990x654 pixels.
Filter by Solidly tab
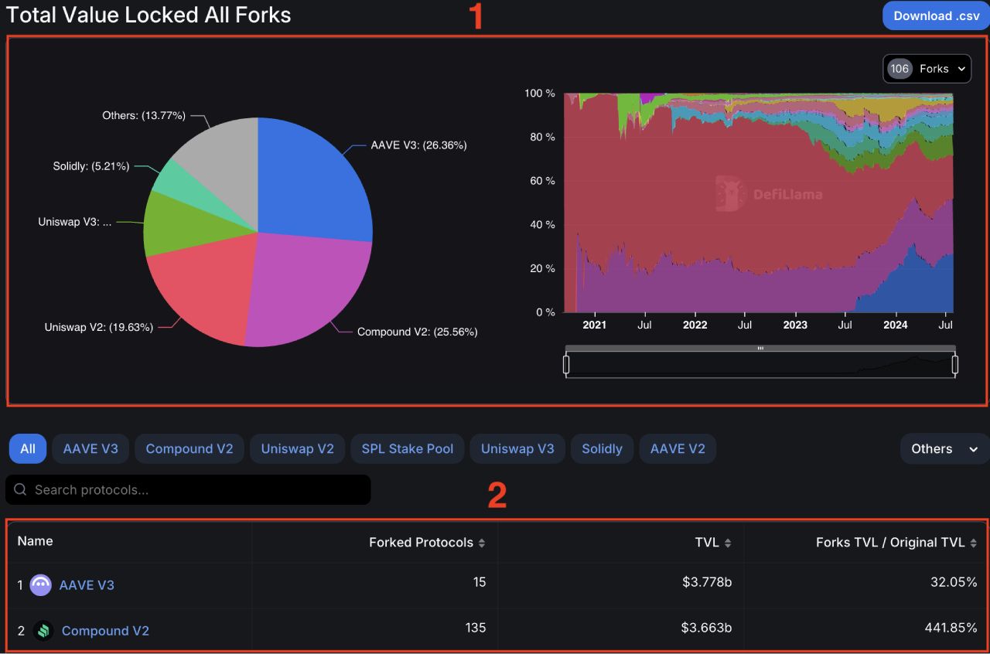point(602,448)
